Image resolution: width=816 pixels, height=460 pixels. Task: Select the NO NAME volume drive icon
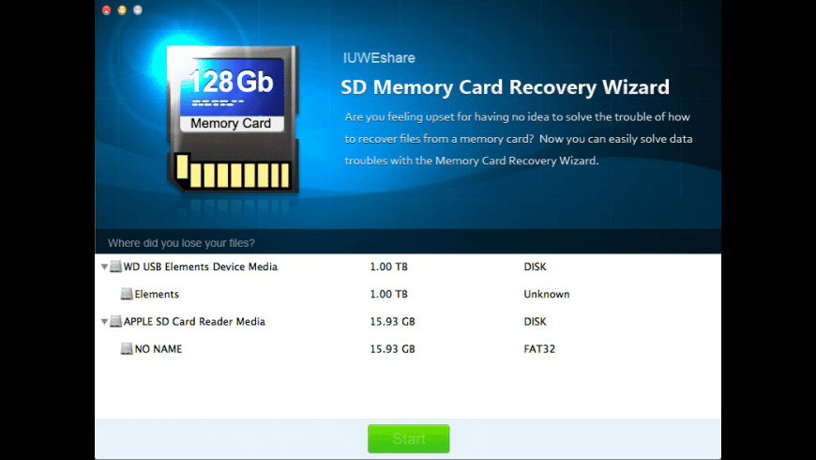127,348
